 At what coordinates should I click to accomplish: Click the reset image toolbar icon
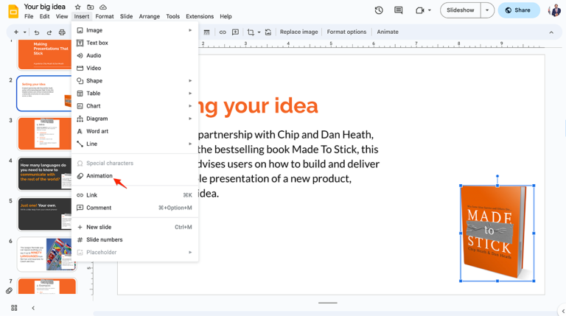pyautogui.click(x=268, y=32)
